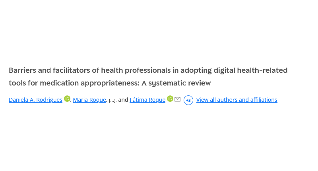Click the green iD badge beside Fátima Roque
The height and width of the screenshot is (171, 318).
[x=170, y=99]
